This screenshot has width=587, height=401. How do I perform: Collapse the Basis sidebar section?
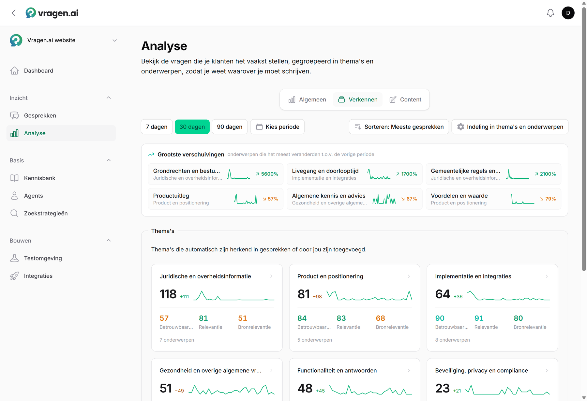point(109,160)
